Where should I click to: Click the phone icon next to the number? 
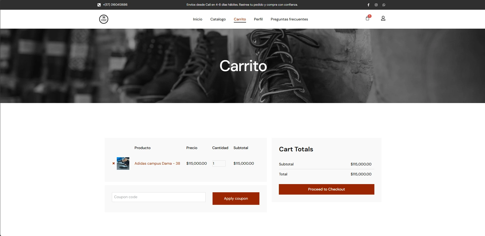pyautogui.click(x=99, y=5)
